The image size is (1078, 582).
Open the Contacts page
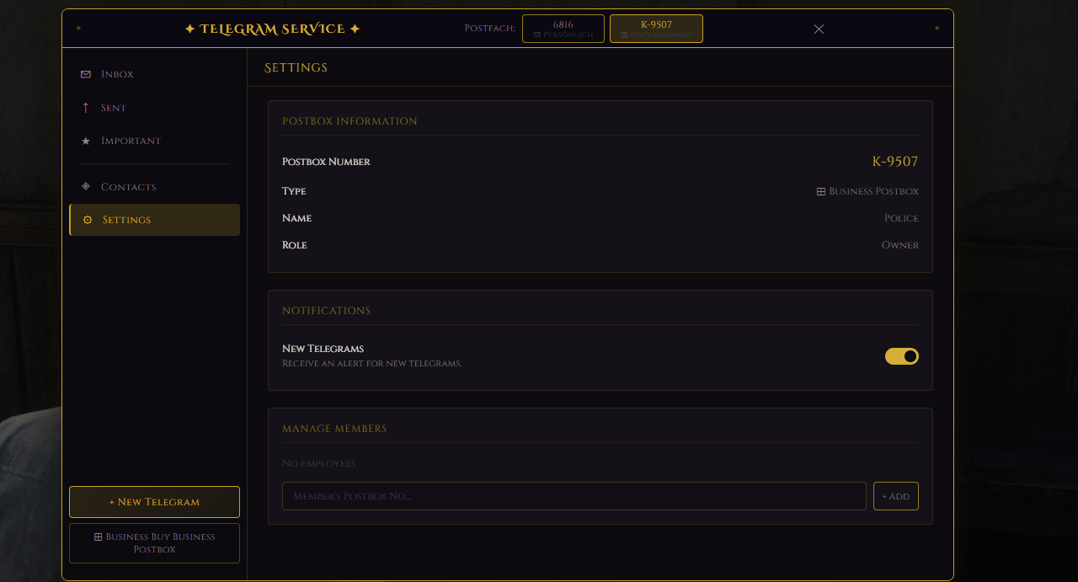pos(154,187)
